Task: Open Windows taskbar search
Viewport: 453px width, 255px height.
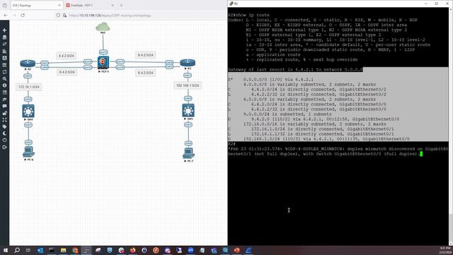Action: tap(17, 250)
